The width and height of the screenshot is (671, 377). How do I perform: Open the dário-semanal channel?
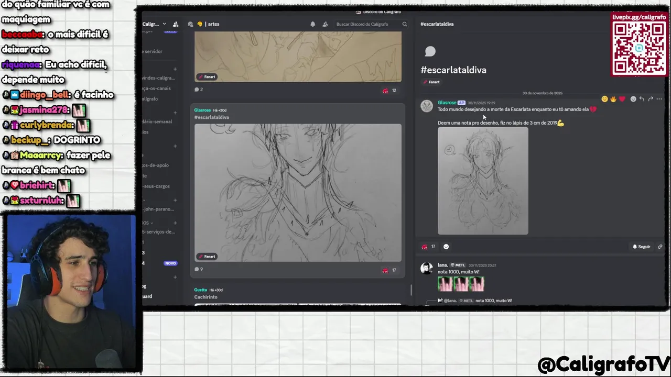[157, 121]
